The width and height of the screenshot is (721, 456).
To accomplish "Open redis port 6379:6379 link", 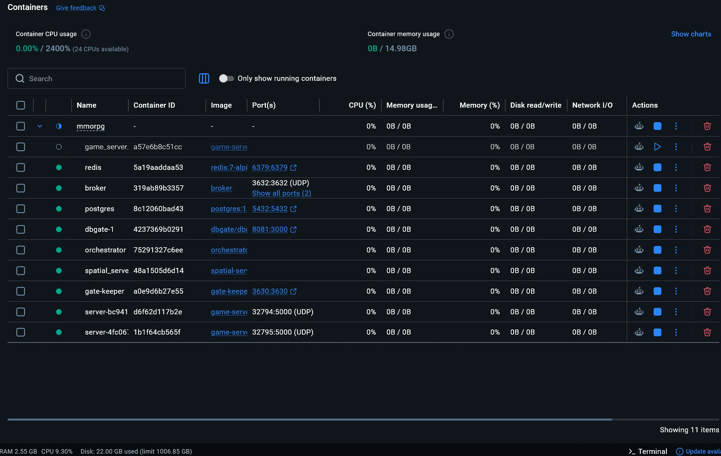I will pos(274,167).
